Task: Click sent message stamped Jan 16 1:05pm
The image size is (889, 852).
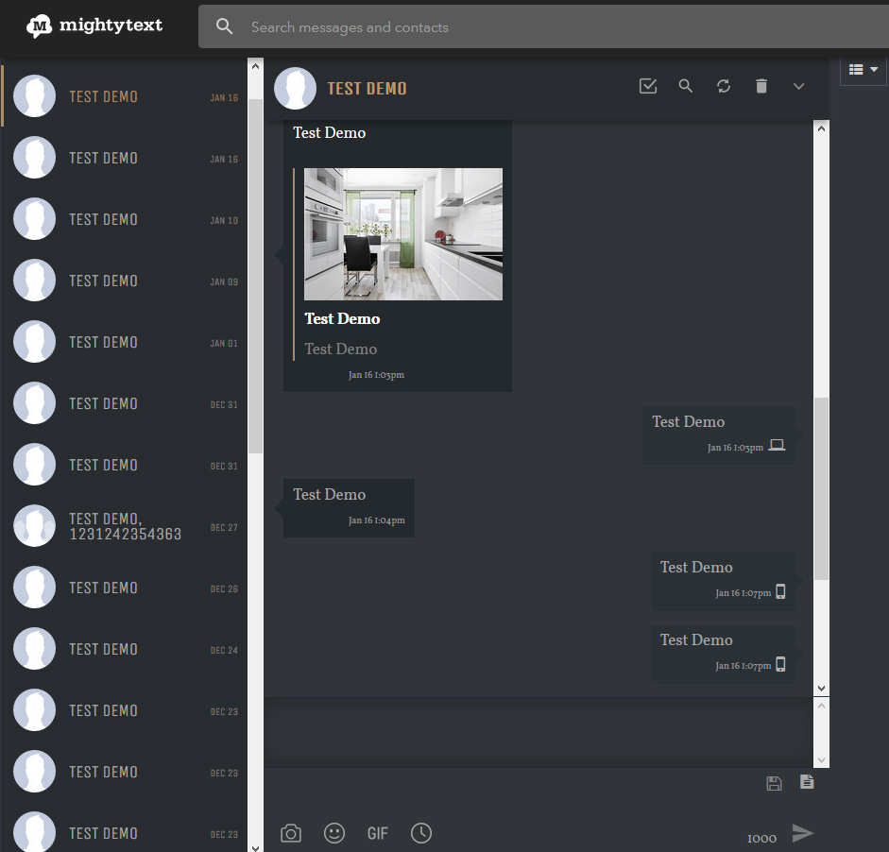Action: (x=718, y=435)
